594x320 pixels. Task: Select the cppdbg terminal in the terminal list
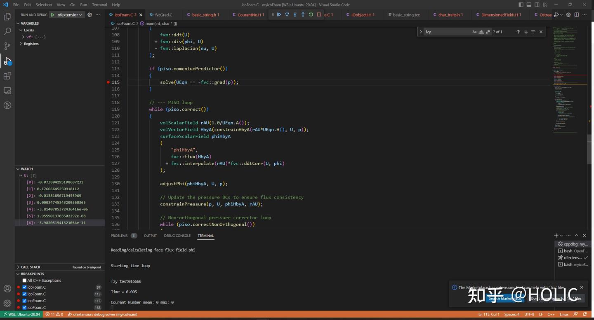tap(573, 244)
